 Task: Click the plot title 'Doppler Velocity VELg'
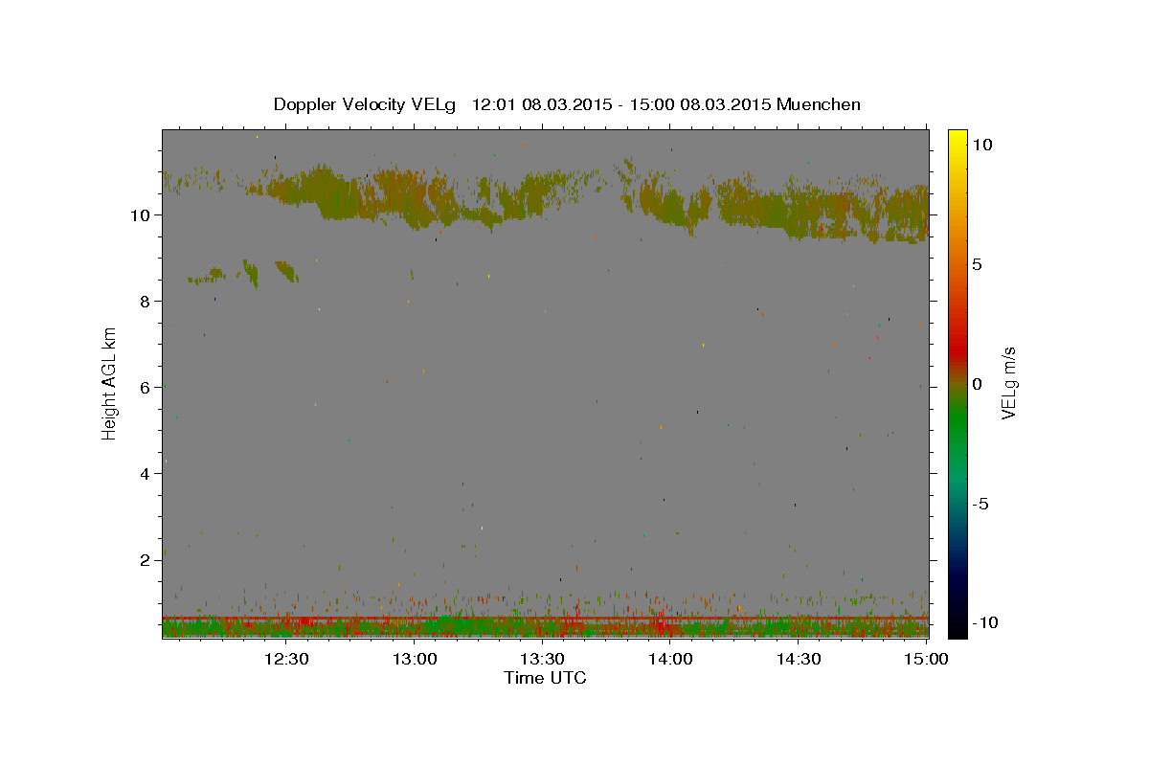pyautogui.click(x=366, y=104)
